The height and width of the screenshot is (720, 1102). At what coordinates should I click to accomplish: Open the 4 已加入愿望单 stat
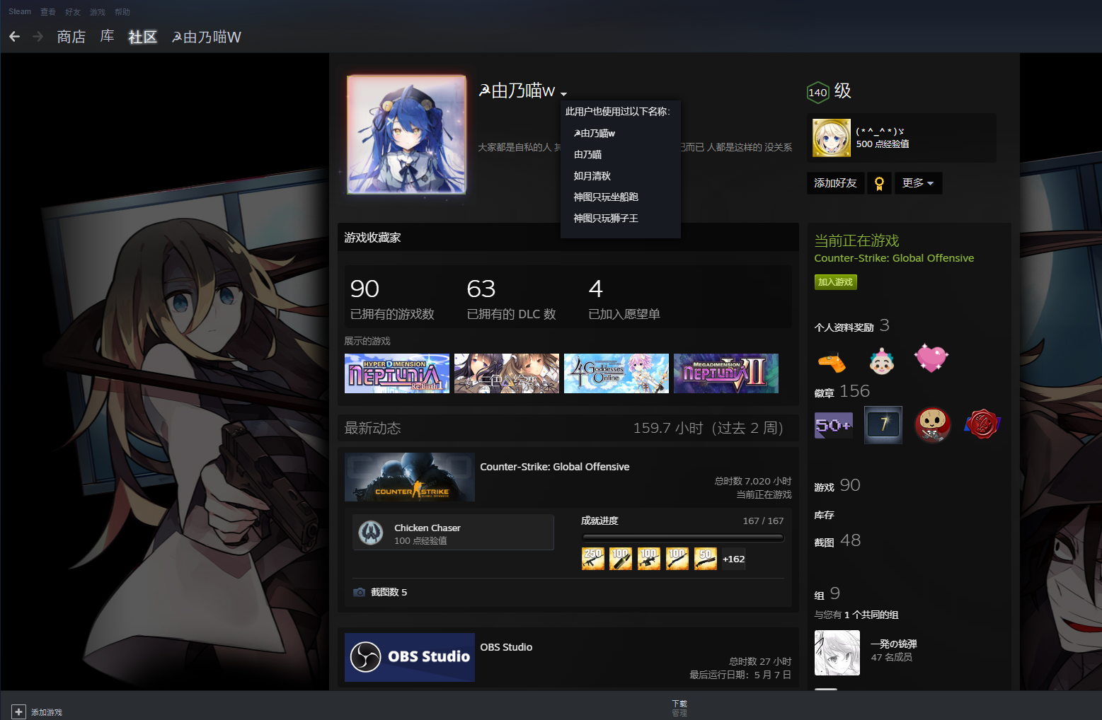[624, 299]
